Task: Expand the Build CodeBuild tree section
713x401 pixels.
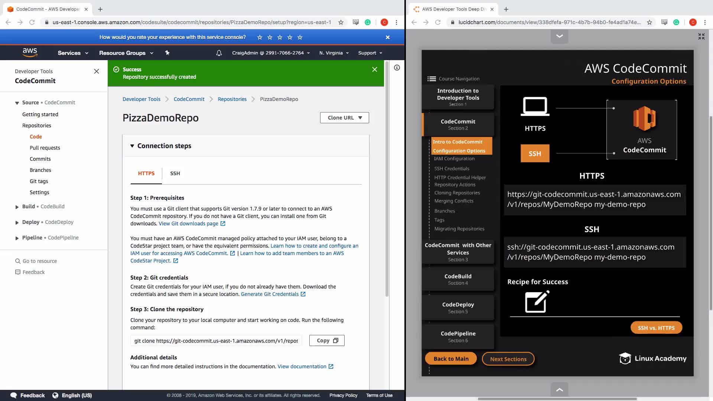Action: [17, 207]
